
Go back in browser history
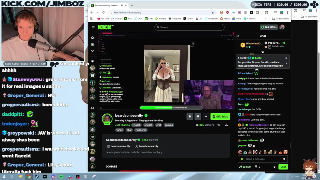91,12
